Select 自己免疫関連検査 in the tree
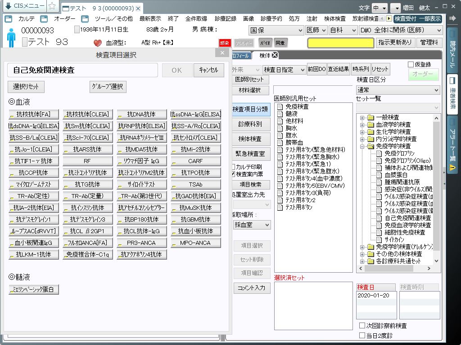The image size is (461, 345). coord(407,218)
